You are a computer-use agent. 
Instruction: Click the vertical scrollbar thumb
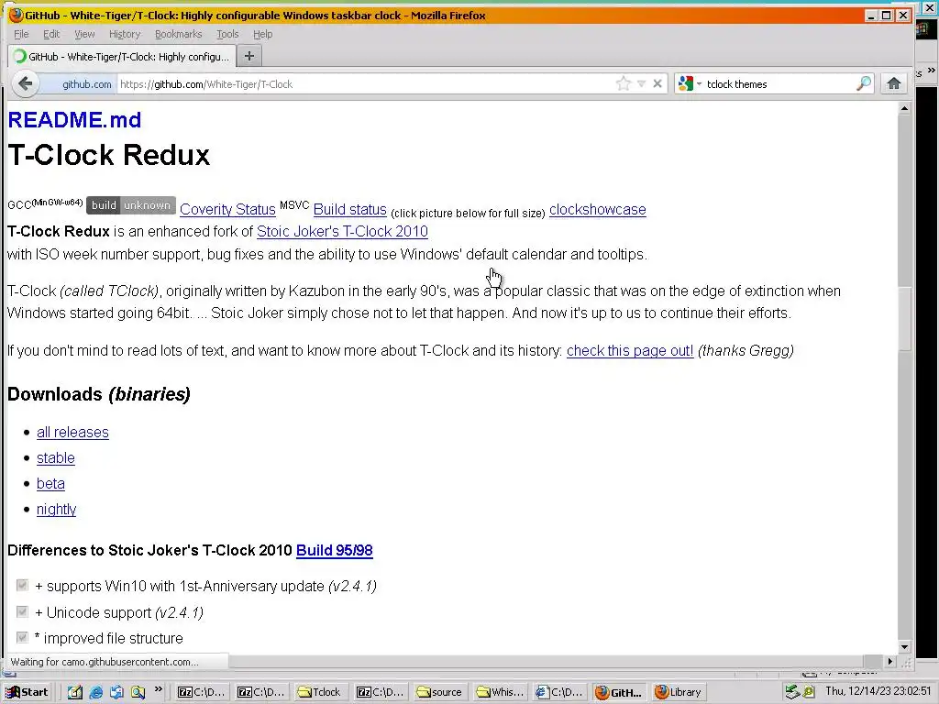tap(904, 320)
